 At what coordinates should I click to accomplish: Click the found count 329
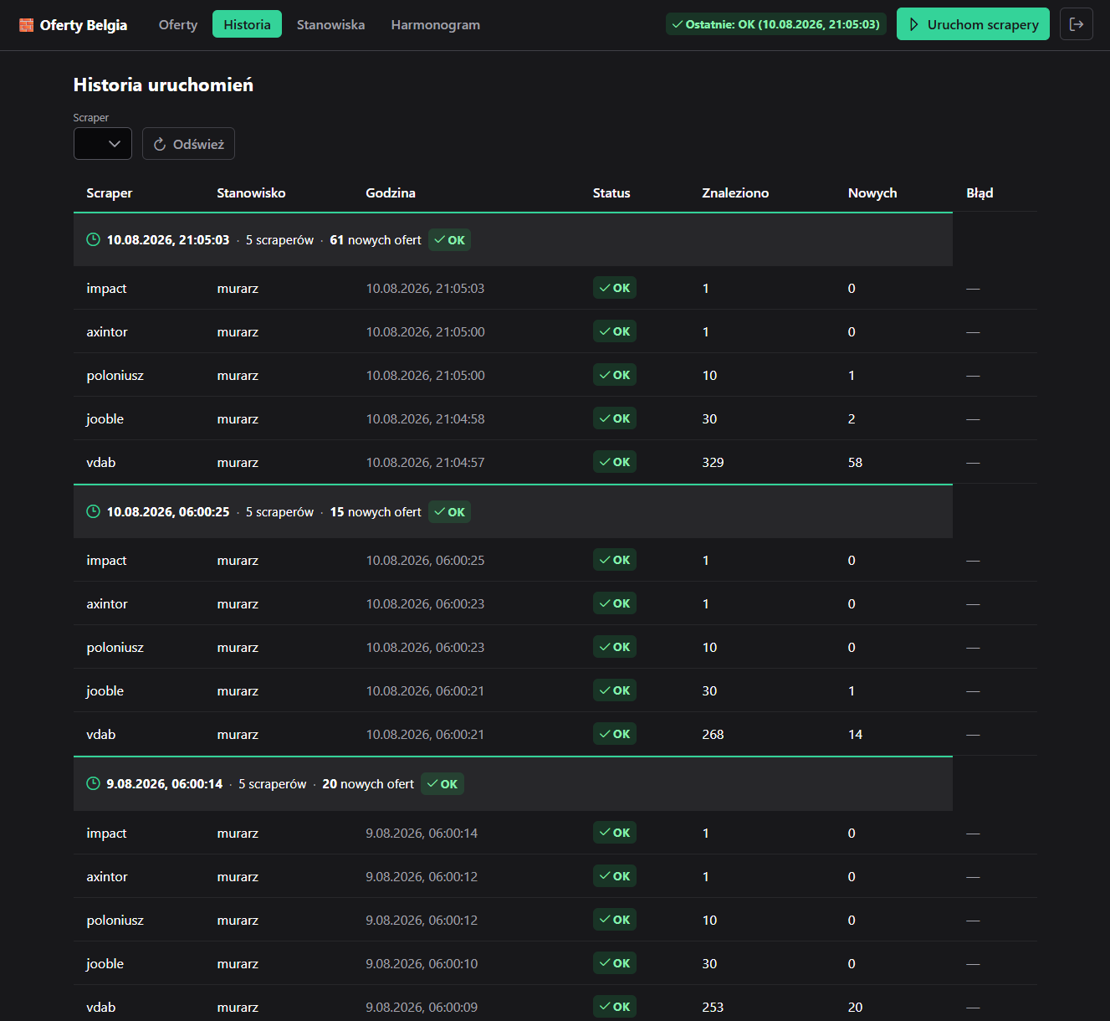[713, 462]
